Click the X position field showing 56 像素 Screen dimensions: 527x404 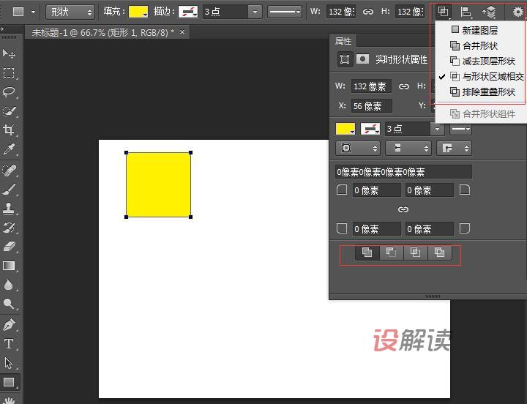[x=371, y=106]
